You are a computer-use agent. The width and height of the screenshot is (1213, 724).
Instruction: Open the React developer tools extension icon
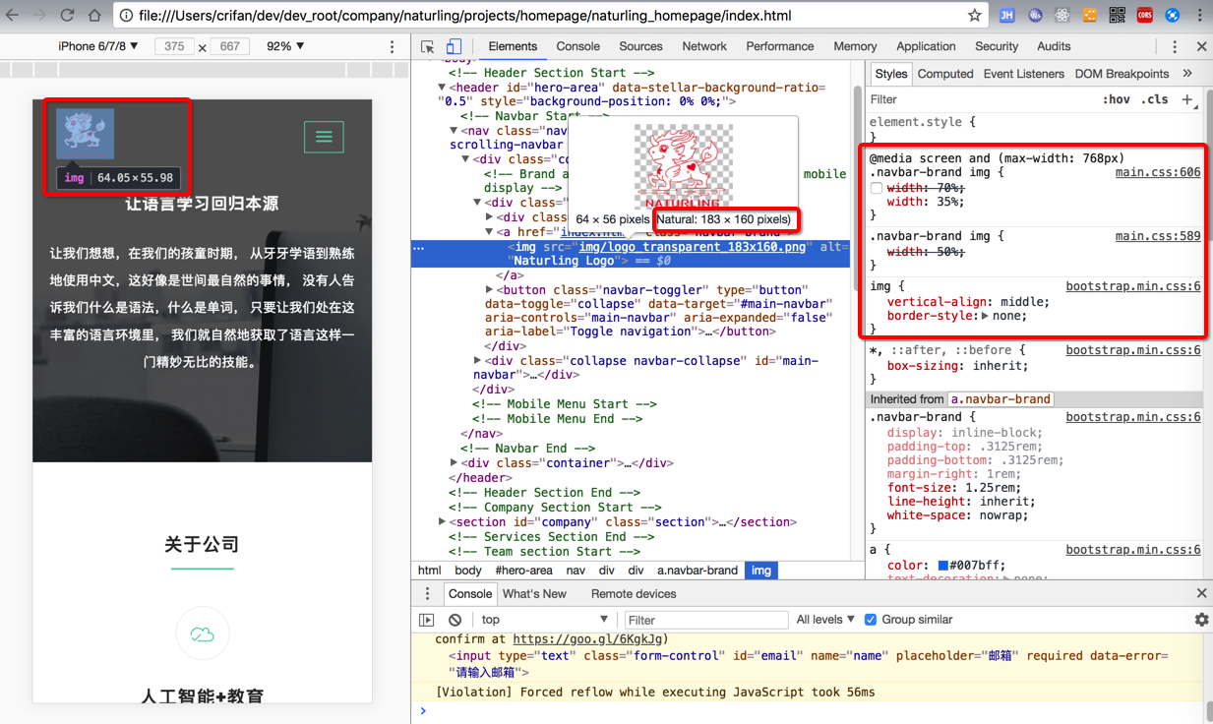1062,15
